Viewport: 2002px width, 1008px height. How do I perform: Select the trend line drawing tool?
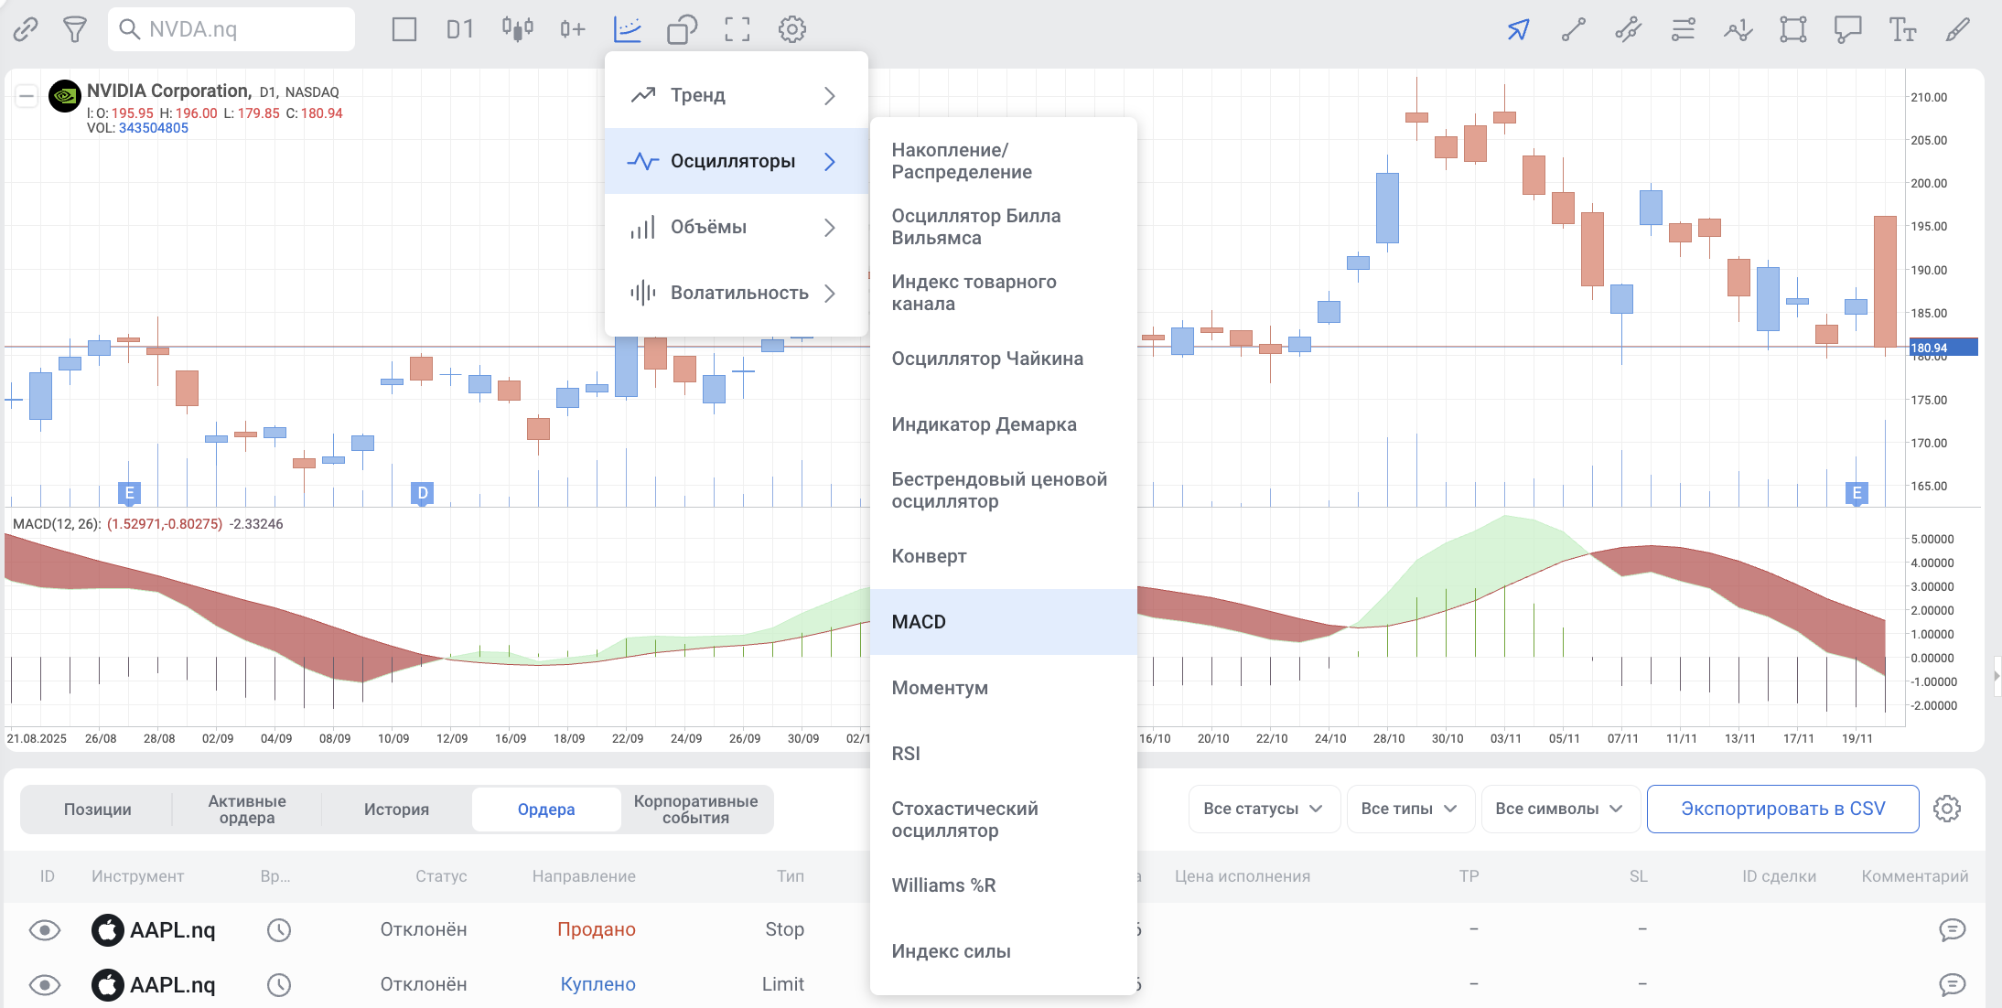(x=1573, y=29)
